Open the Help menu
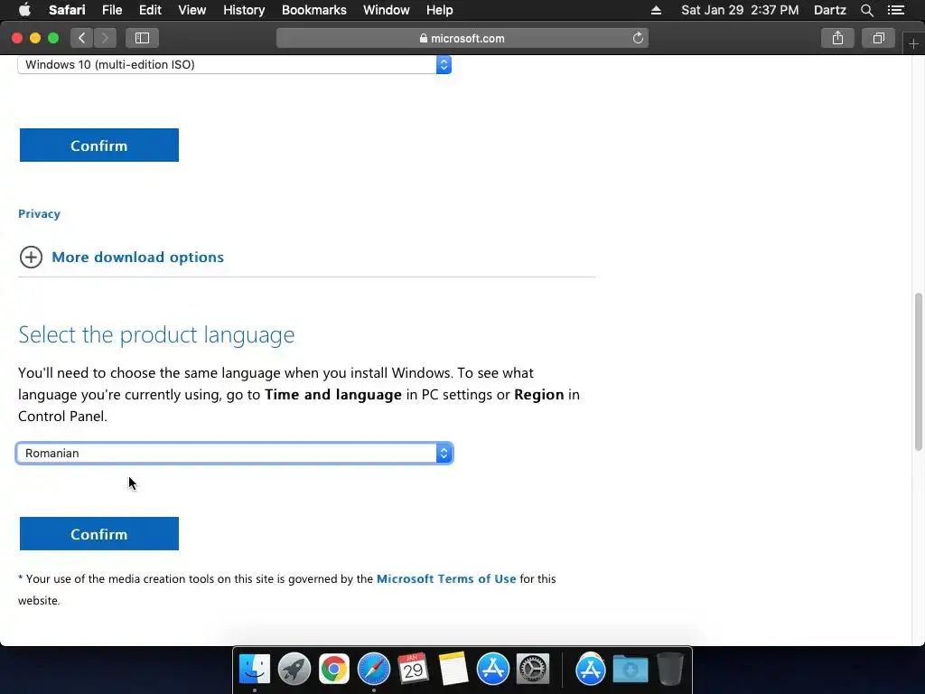 click(440, 10)
